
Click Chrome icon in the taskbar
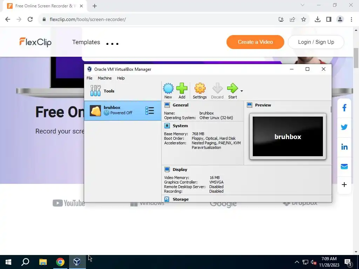(x=60, y=262)
